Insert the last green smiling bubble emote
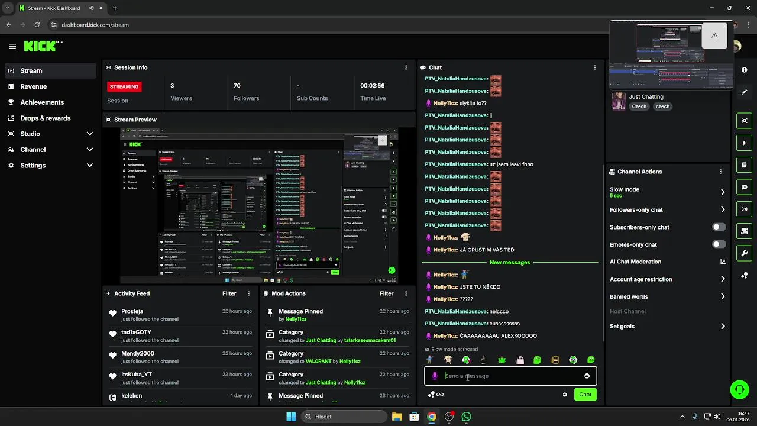Image resolution: width=757 pixels, height=426 pixels. tap(591, 360)
